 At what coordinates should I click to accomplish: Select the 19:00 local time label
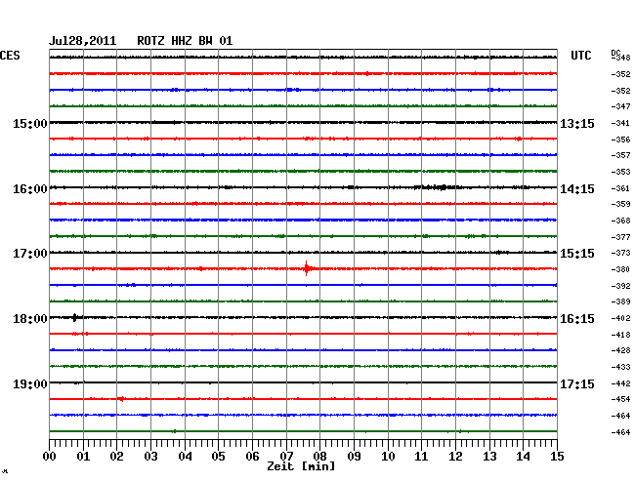[x=30, y=383]
